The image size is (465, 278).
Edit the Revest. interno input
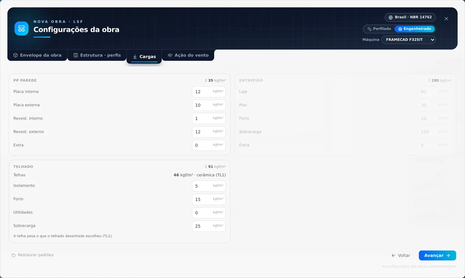(x=209, y=118)
